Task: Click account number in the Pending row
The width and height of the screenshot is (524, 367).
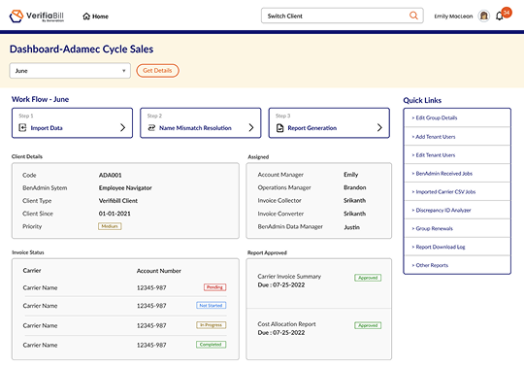Action: 151,287
